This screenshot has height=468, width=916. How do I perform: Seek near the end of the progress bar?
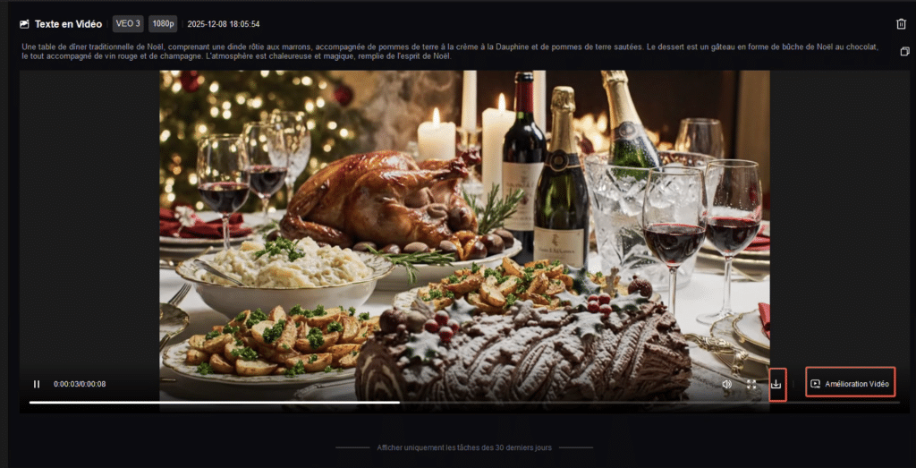(x=877, y=402)
